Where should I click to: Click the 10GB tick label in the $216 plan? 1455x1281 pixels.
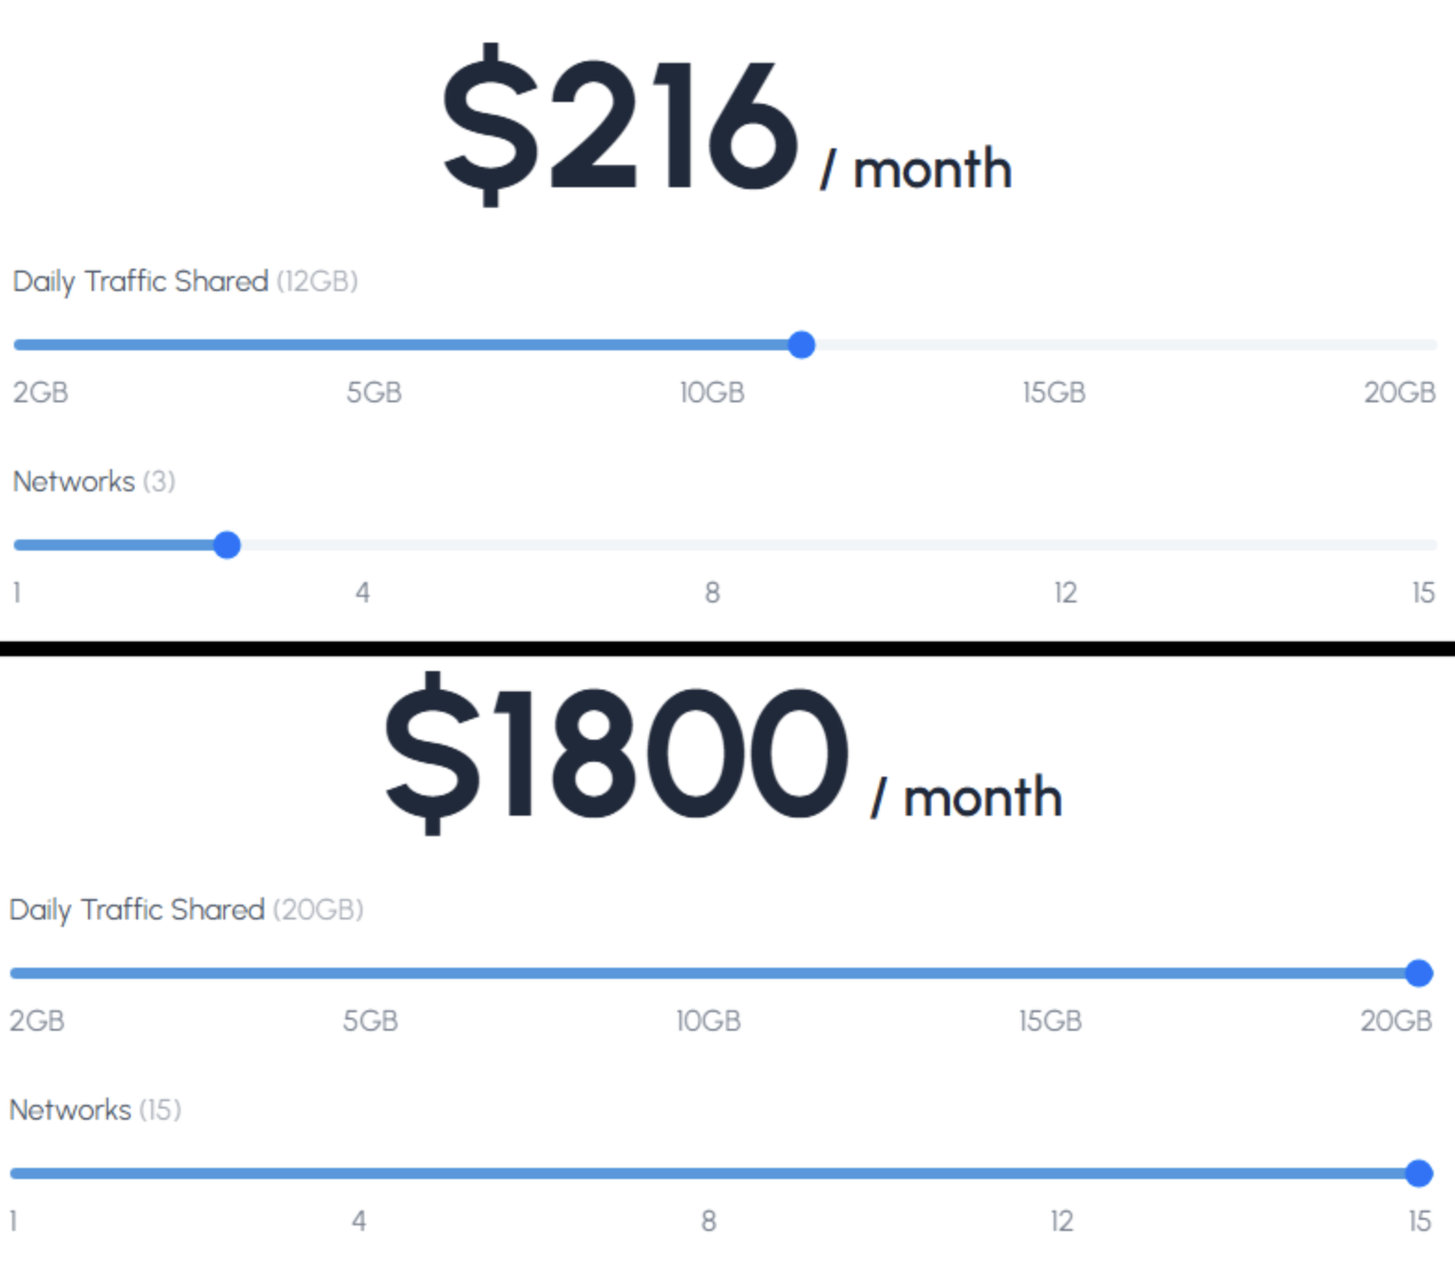[x=712, y=393]
